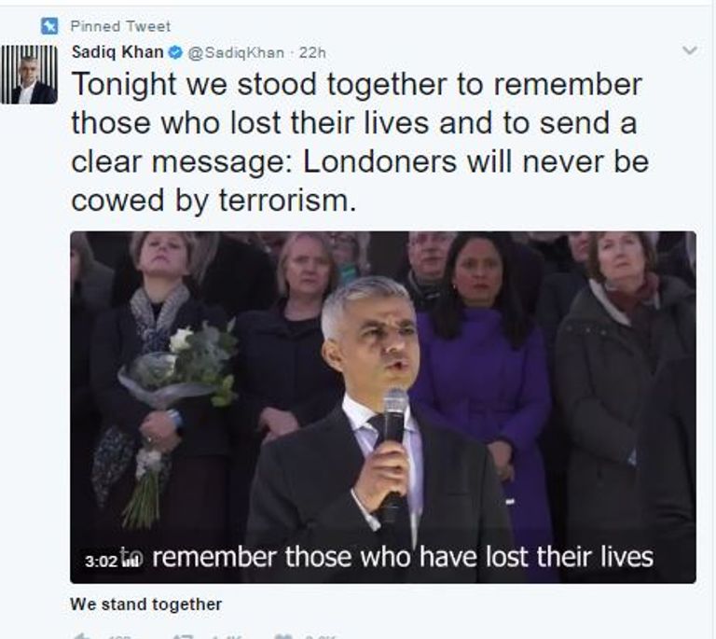The image size is (716, 639).
Task: Click the retweet icon below the tweet
Action: coord(183,636)
